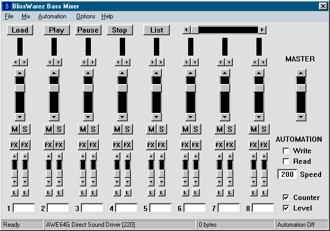The height and width of the screenshot is (231, 330).
Task: Click the first L button of channel 7
Action: pos(219,193)
